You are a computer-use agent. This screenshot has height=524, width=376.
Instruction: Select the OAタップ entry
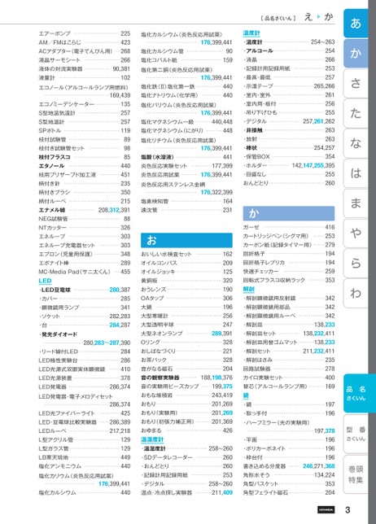[x=186, y=298]
